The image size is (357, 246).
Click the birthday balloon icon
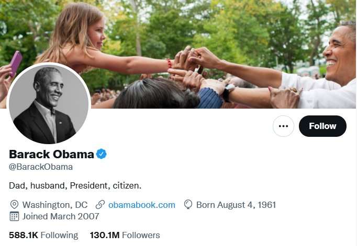(188, 205)
